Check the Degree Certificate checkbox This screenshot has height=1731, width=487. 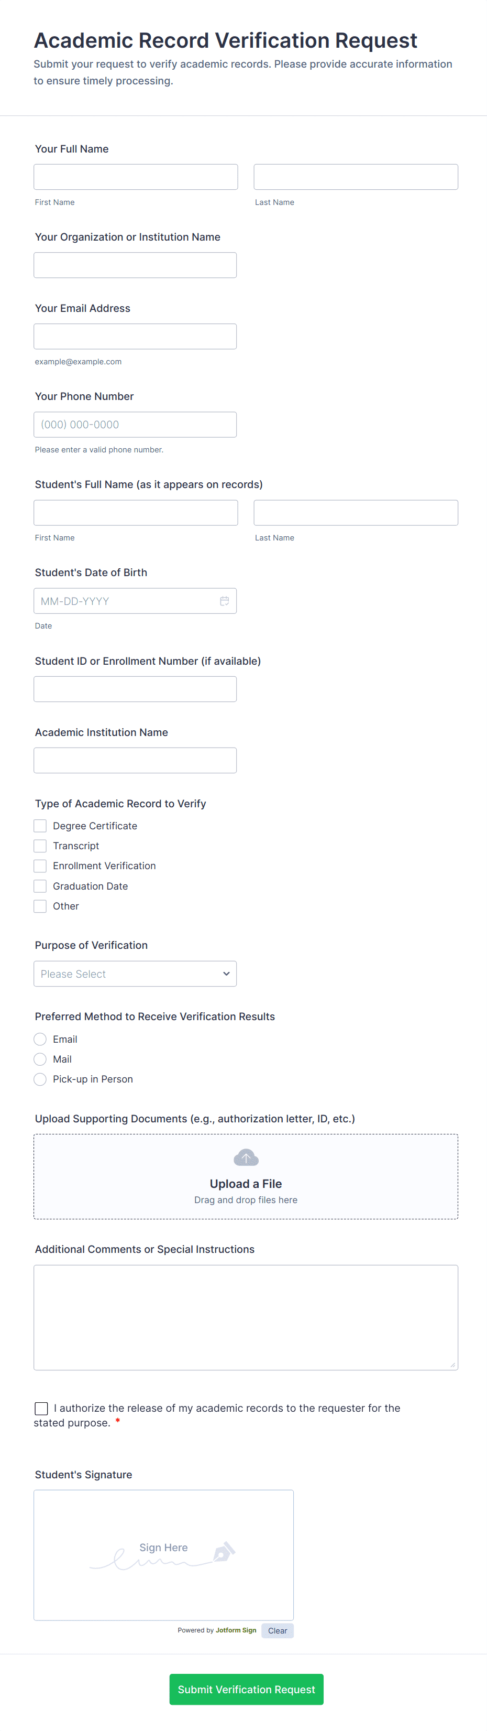40,826
